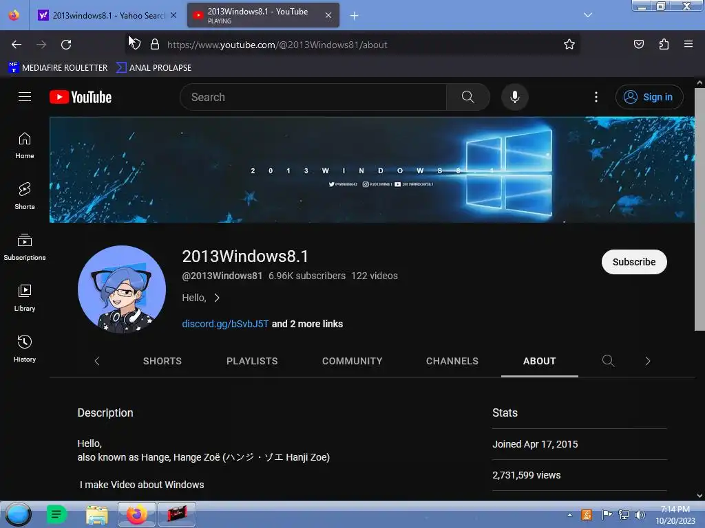This screenshot has width=705, height=528.
Task: Open Firefox extensions menu
Action: (x=664, y=45)
